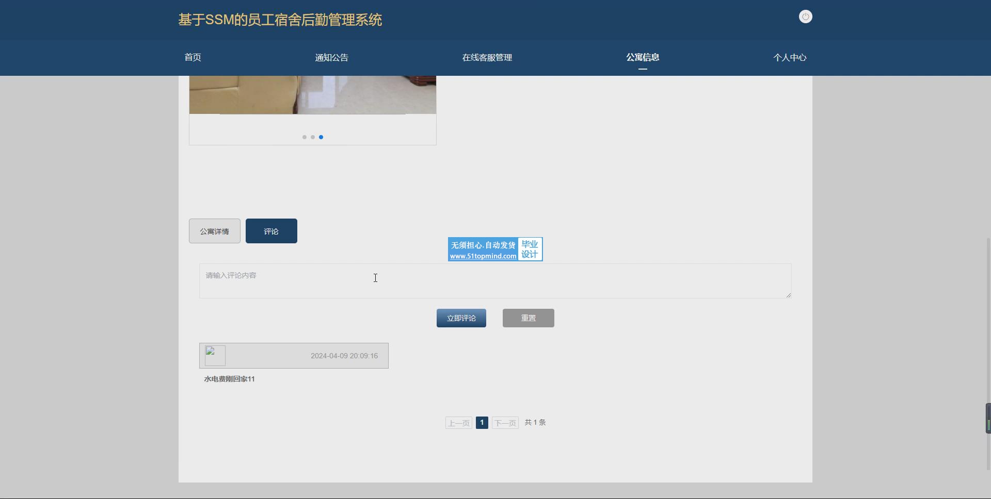Click the comment text 水电费刚回家11
Image resolution: width=991 pixels, height=499 pixels.
pyautogui.click(x=230, y=379)
